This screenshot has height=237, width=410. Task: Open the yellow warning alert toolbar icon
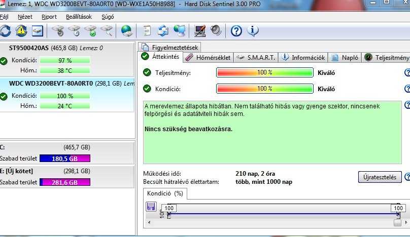pyautogui.click(x=21, y=31)
